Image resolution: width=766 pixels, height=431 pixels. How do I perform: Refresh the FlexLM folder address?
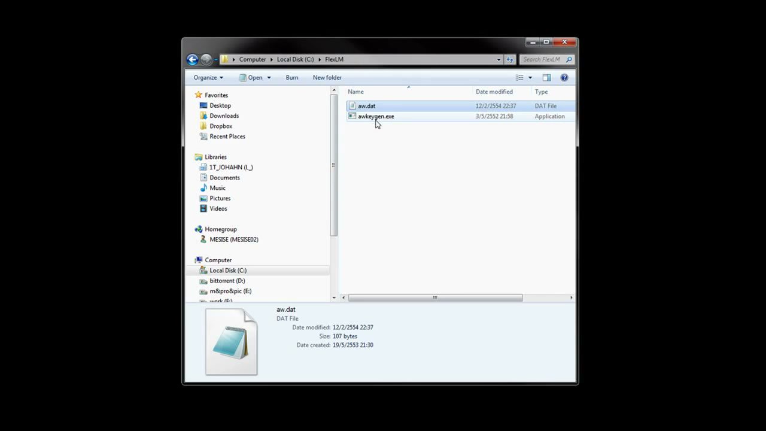coord(510,59)
